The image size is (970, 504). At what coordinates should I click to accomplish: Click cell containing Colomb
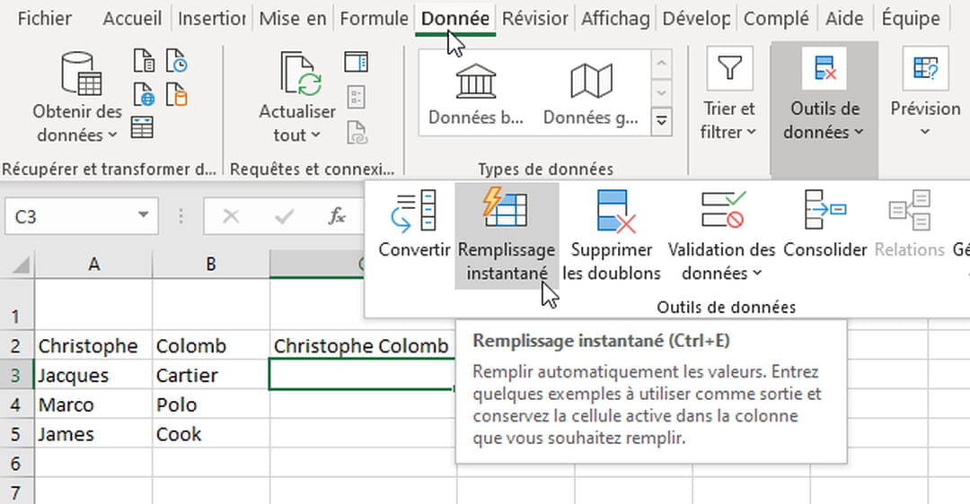211,346
